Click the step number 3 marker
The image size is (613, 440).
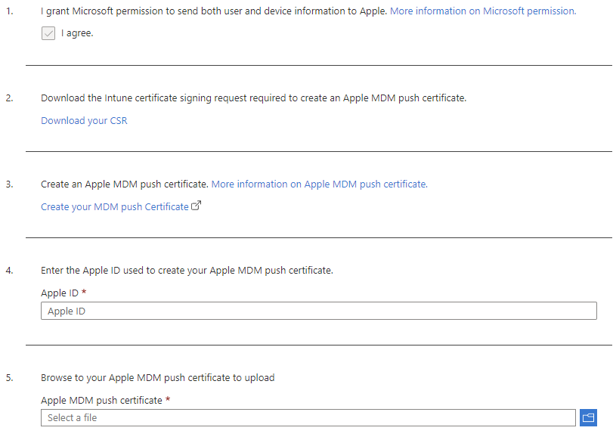9,184
